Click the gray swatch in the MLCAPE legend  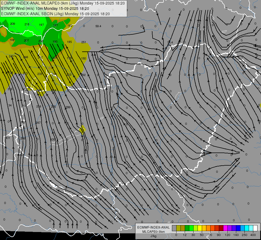(x=174, y=228)
